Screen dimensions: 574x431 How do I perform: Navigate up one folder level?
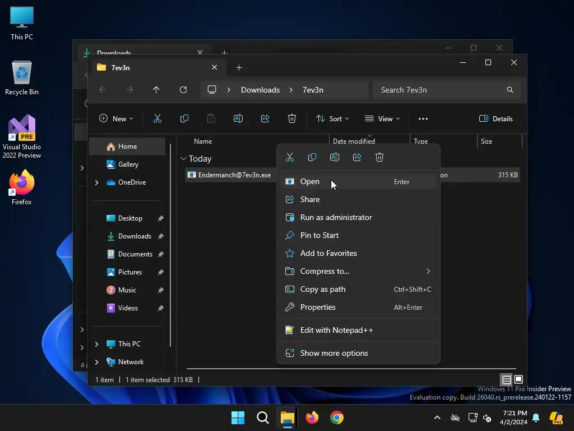(x=156, y=90)
